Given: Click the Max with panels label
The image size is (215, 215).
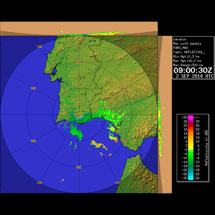Looking at the screenshot, I should (187, 43).
